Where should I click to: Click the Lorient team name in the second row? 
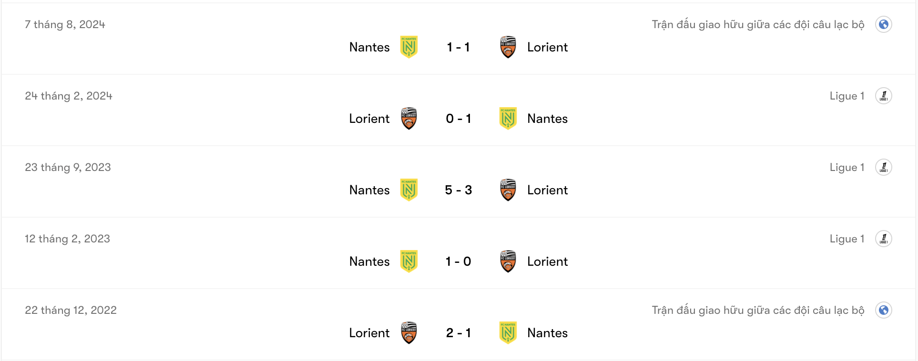[x=369, y=119]
